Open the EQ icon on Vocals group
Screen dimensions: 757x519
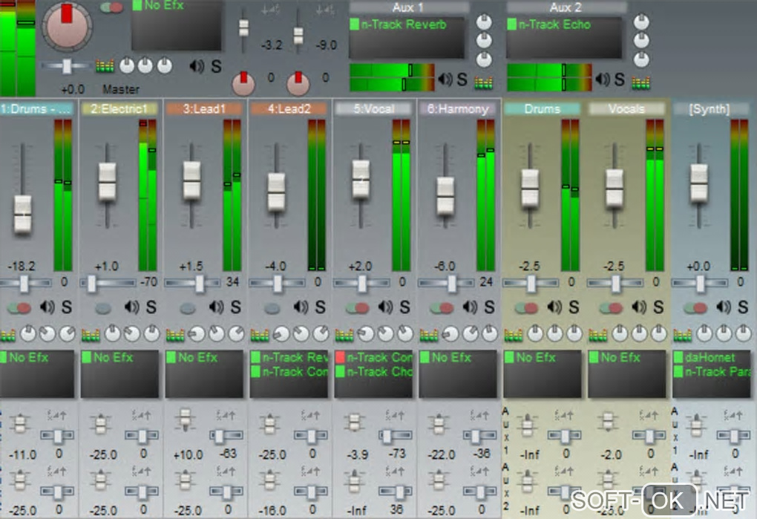tap(597, 334)
